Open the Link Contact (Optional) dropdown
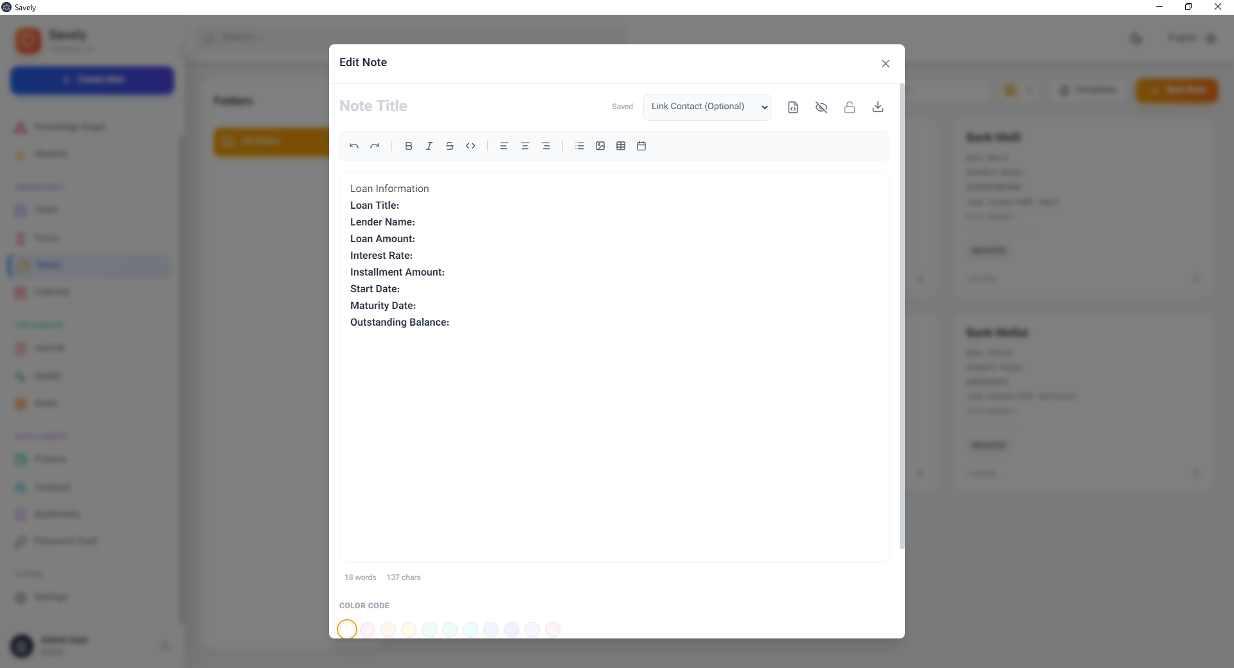 [x=707, y=107]
